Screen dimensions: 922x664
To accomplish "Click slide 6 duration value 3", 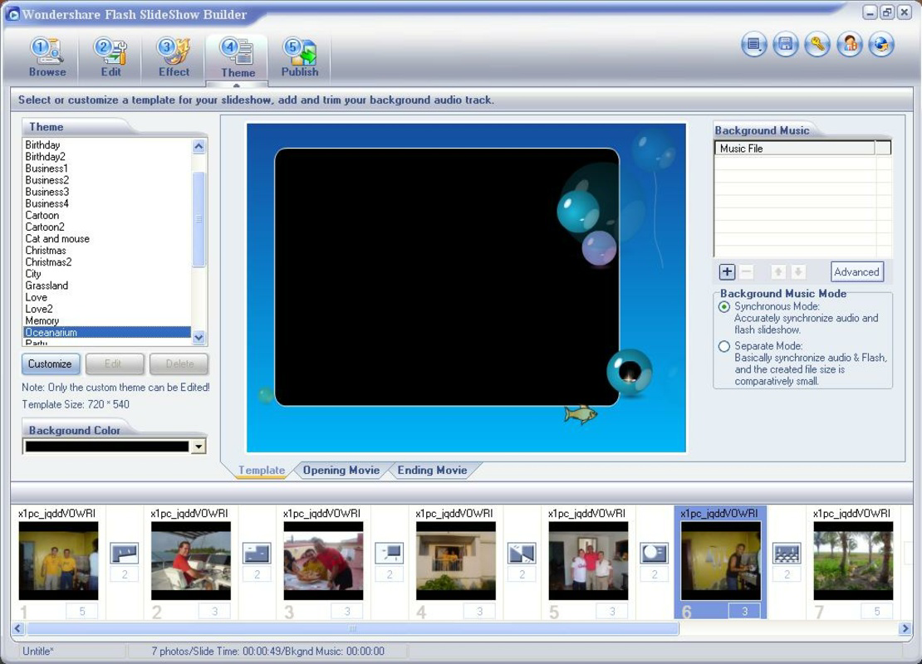I will coord(744,611).
